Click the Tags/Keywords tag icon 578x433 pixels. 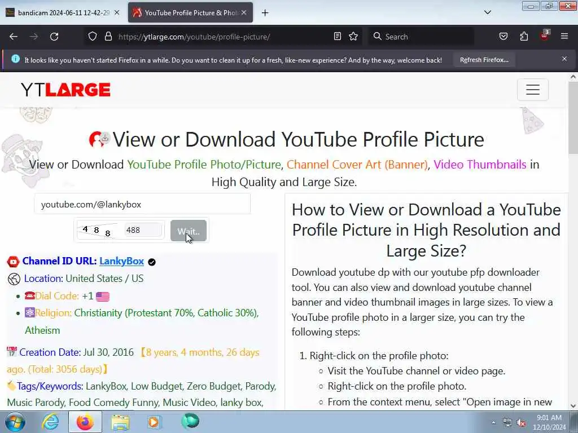pyautogui.click(x=11, y=386)
